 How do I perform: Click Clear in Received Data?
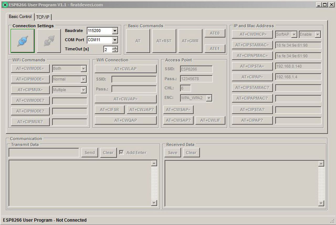191,153
